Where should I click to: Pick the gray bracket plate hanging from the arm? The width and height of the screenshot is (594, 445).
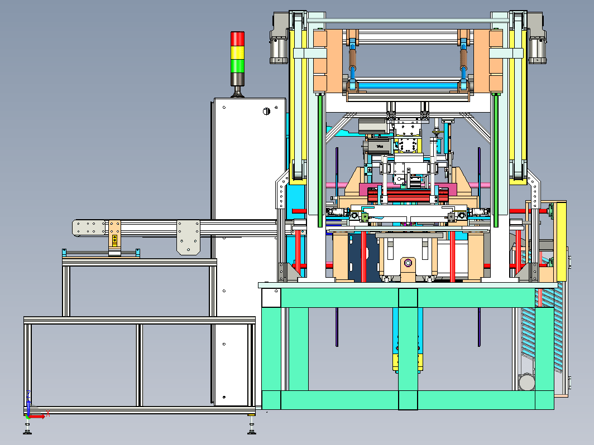click(188, 238)
